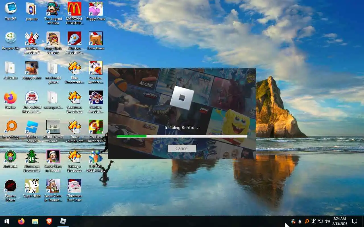Select Flappy Plane shortcut
The width and height of the screenshot is (364, 227).
click(32, 70)
